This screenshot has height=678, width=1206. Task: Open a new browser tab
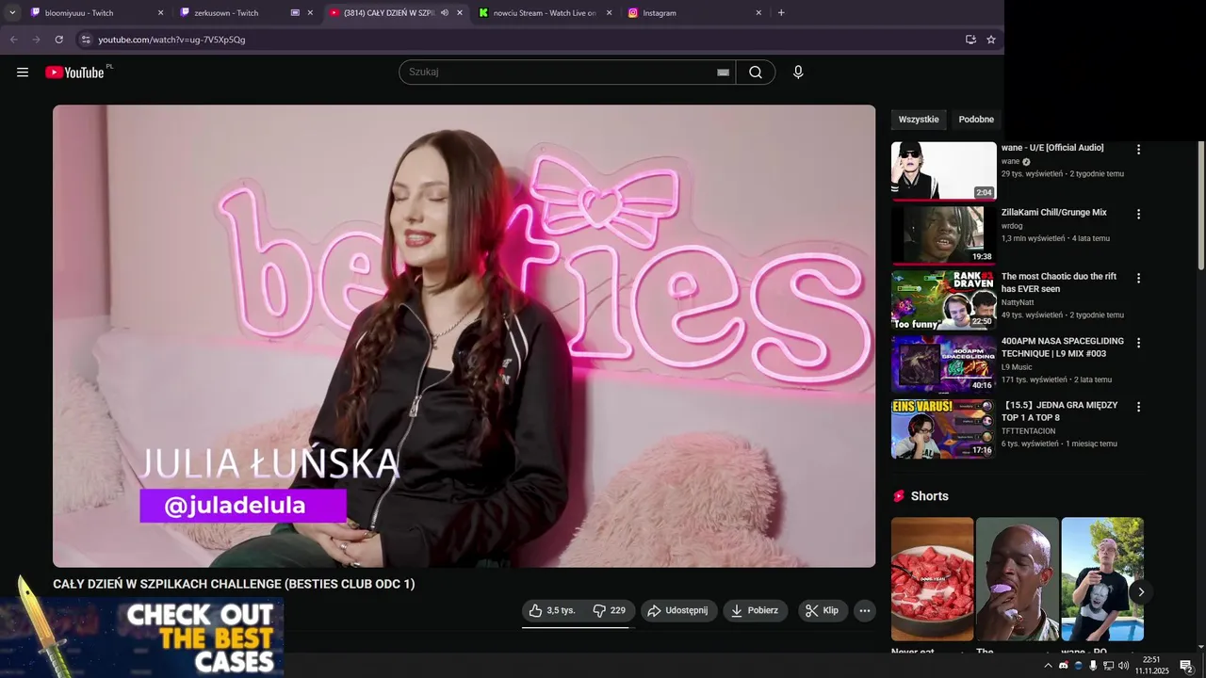tap(781, 13)
